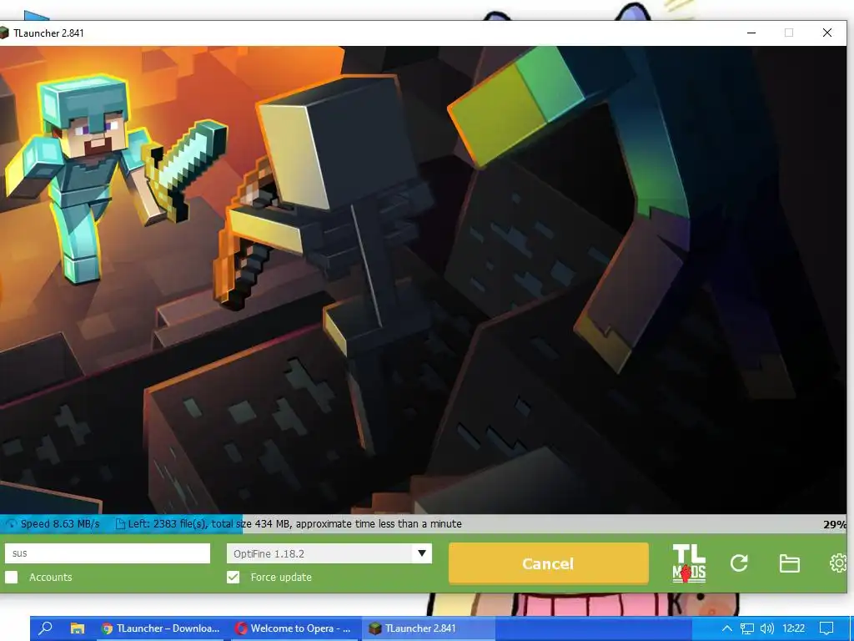Open Windows search from the taskbar
Screen dimensions: 854x641
46,628
